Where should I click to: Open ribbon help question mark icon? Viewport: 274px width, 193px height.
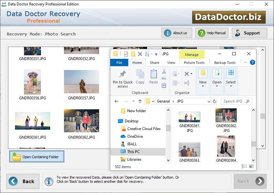point(252,63)
